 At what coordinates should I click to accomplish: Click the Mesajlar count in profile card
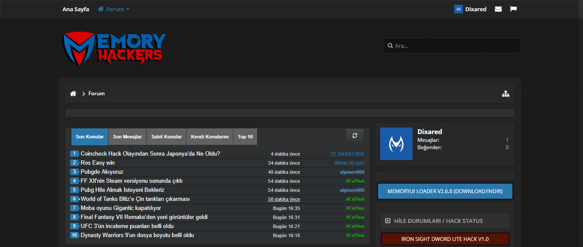(507, 140)
